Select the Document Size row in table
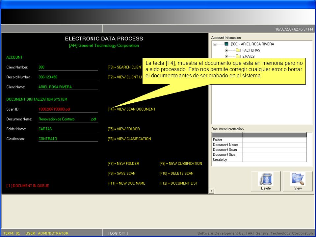Screen dimensions: 316x237 click(x=259, y=155)
